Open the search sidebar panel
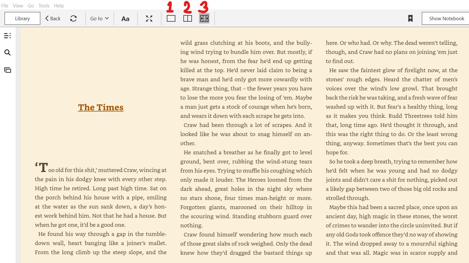This screenshot has width=469, height=263. pyautogui.click(x=7, y=52)
